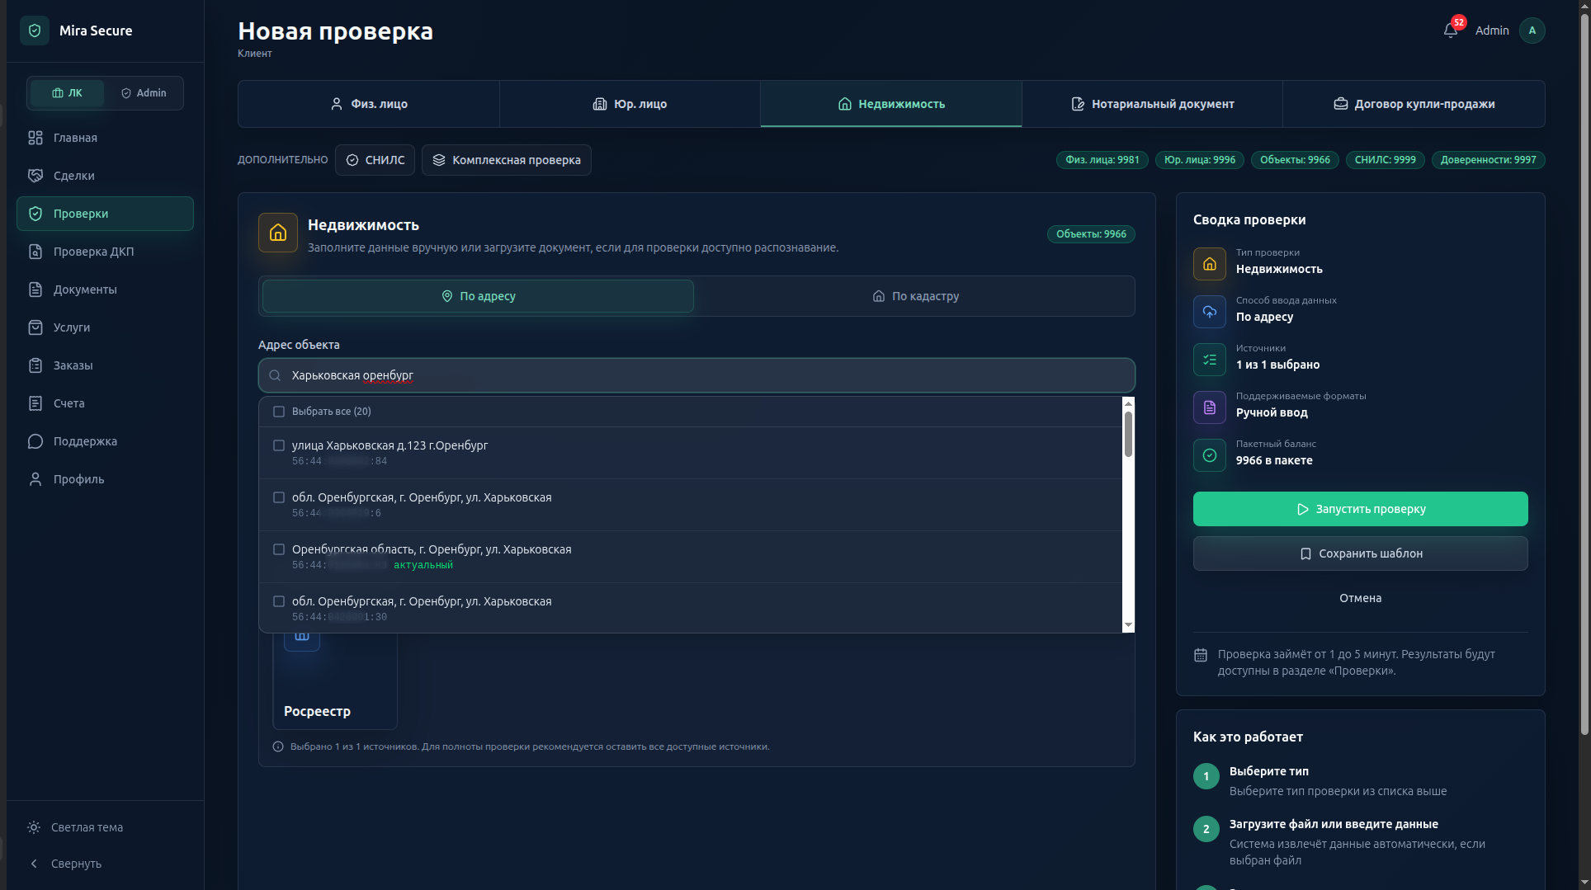The height and width of the screenshot is (890, 1591).
Task: Open the Недвижимость tab
Action: pos(891,104)
